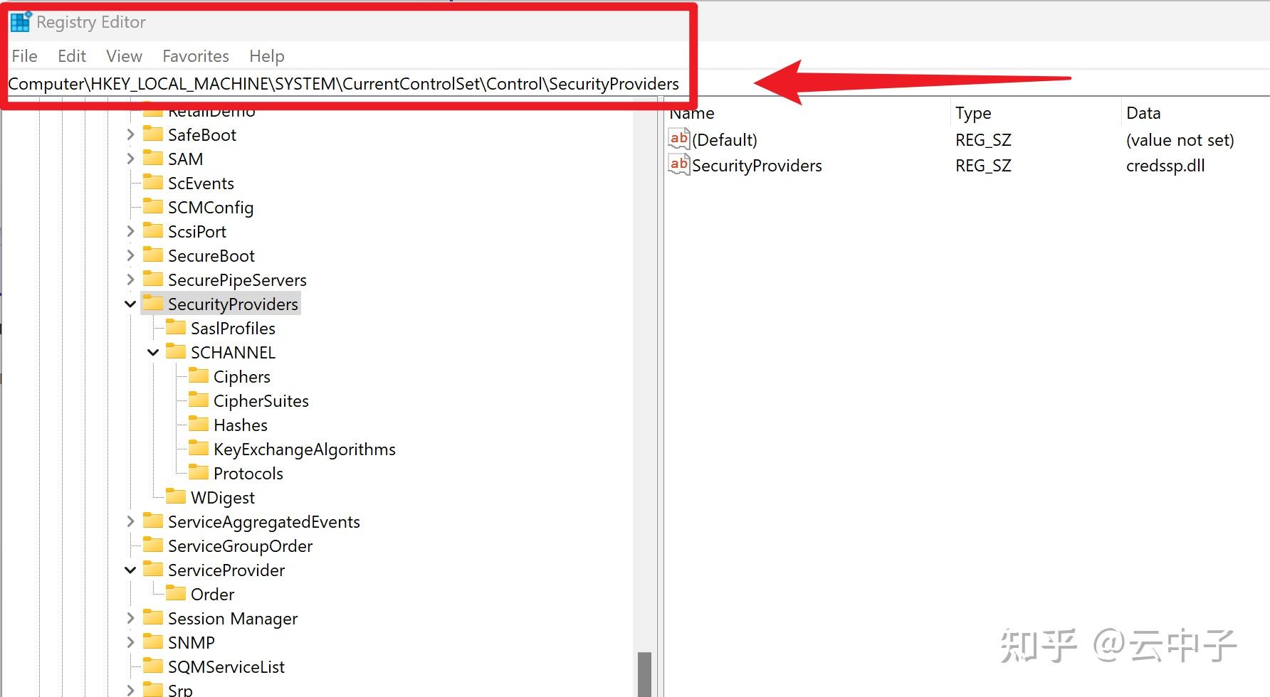1270x697 pixels.
Task: Select the Hashes folder icon
Action: [x=199, y=424]
